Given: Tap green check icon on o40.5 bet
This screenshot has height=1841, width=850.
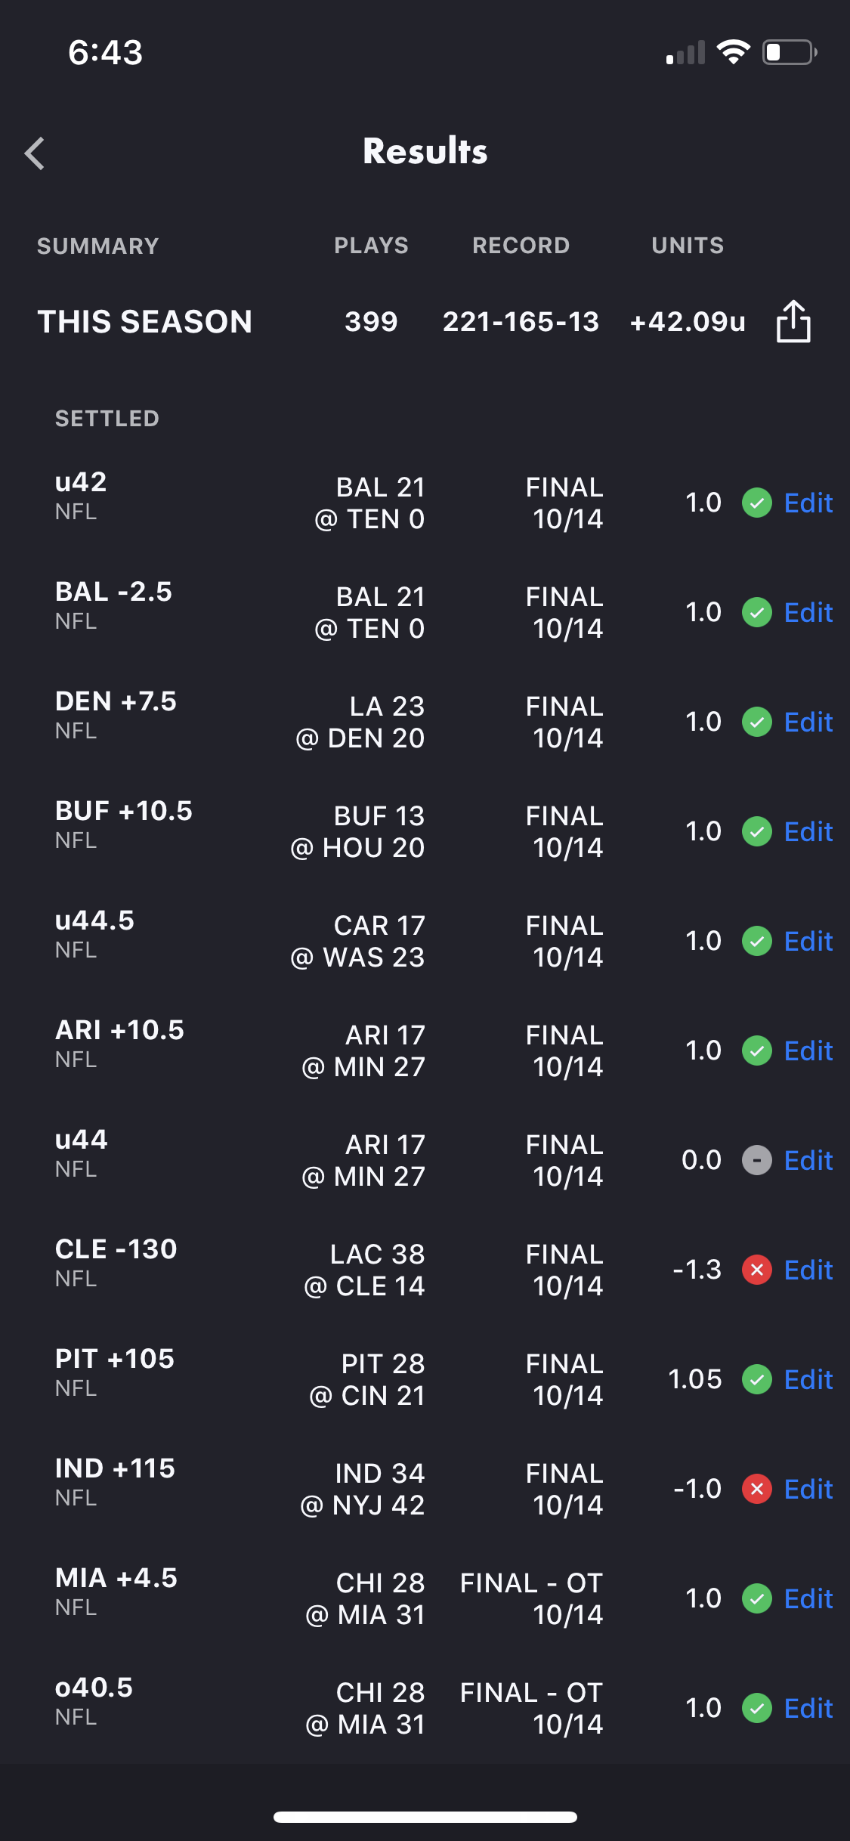Looking at the screenshot, I should tap(756, 1708).
